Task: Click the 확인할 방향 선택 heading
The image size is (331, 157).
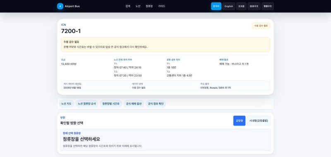Action: pyautogui.click(x=72, y=123)
